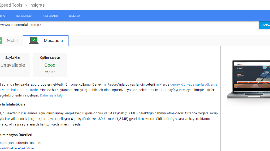Click the 97 / 100 score text
This screenshot has height=151, width=270.
click(x=50, y=72)
